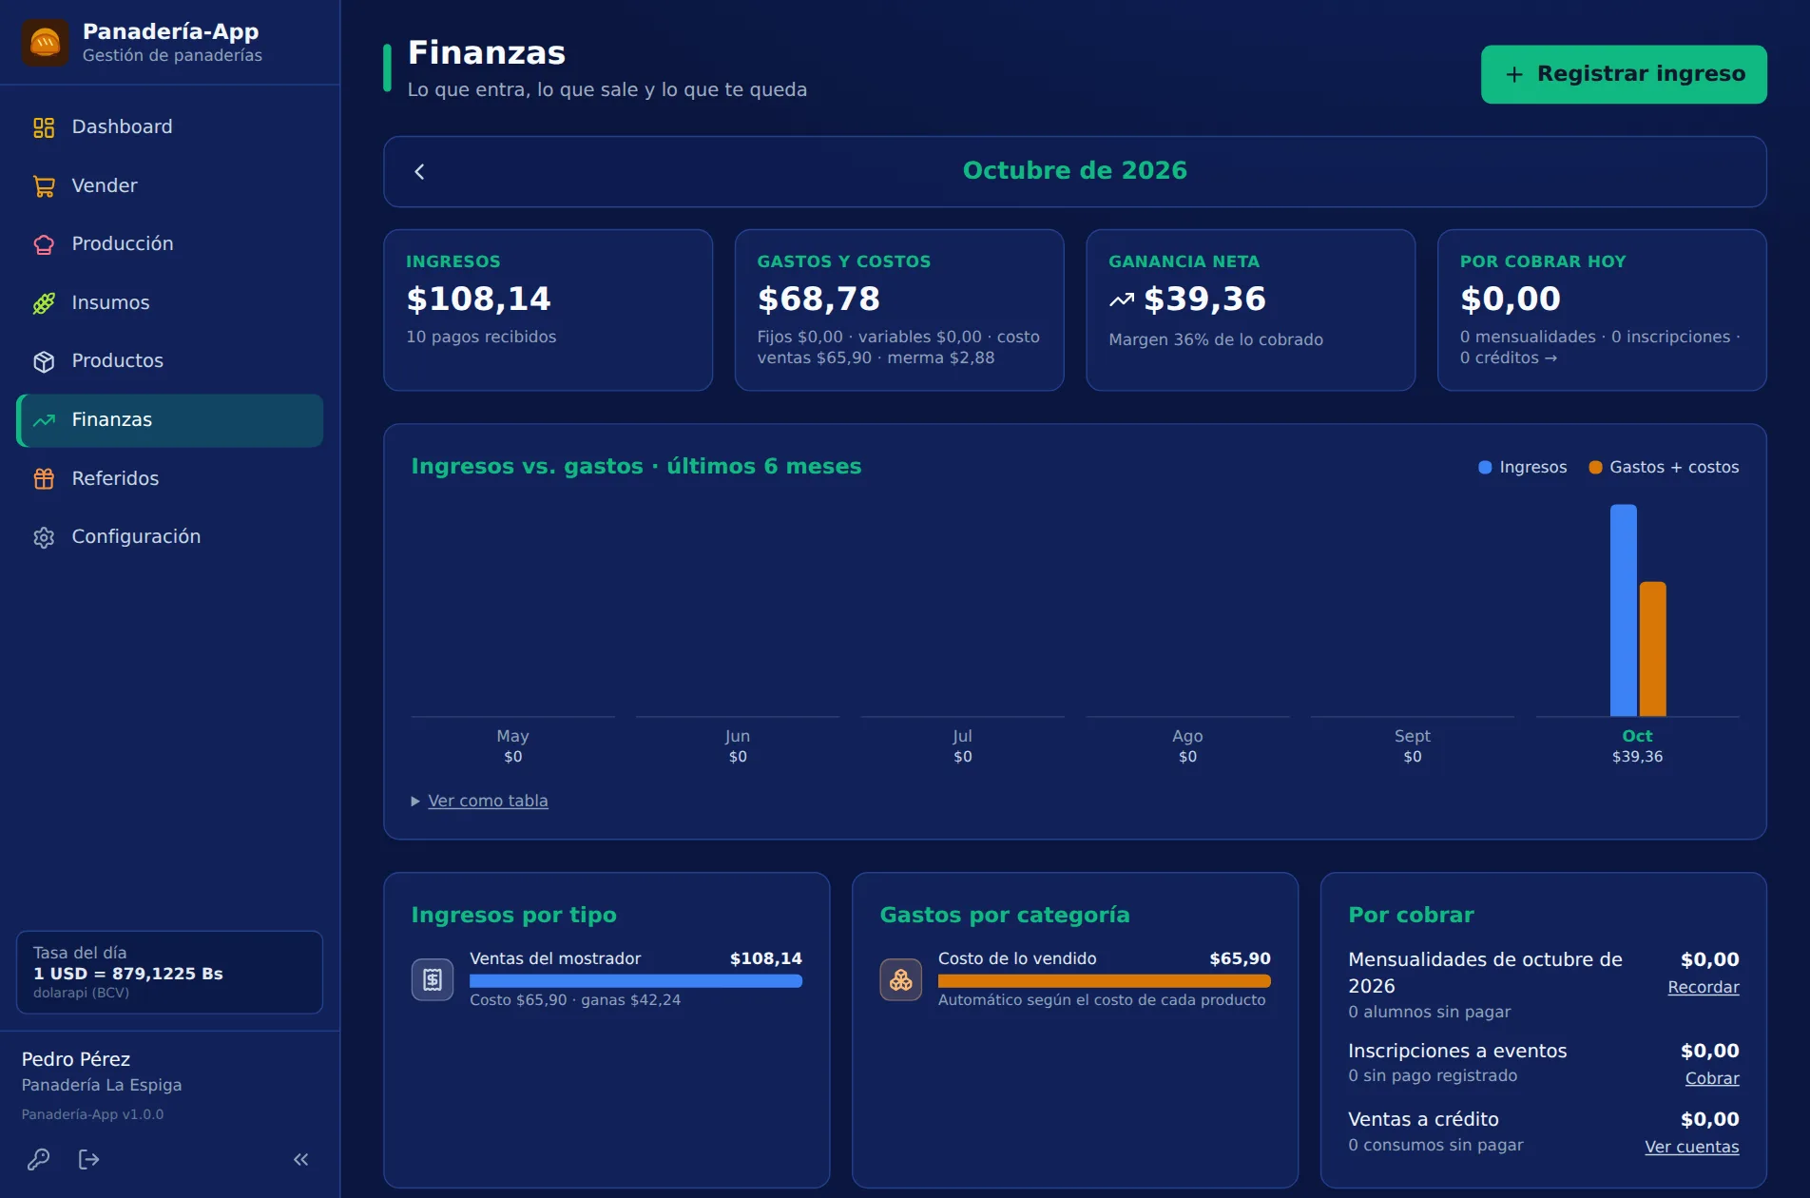Click the blue Ingresos legend dot

(1485, 468)
